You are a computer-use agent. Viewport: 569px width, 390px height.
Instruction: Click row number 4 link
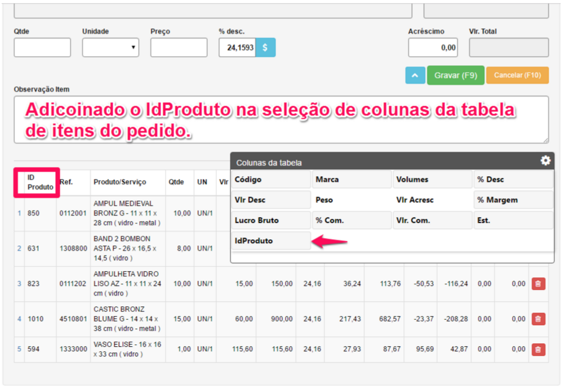(x=19, y=319)
